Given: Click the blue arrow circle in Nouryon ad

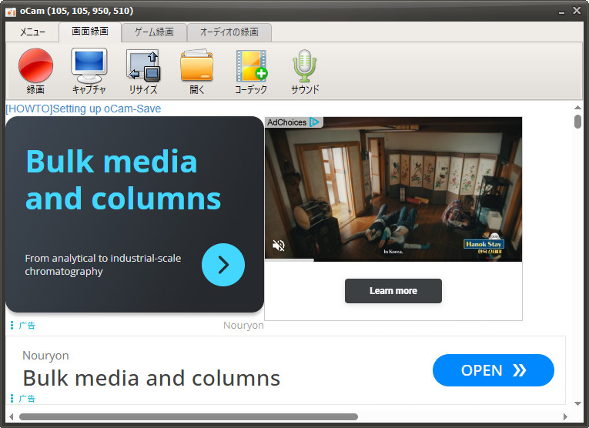Looking at the screenshot, I should coord(223,265).
